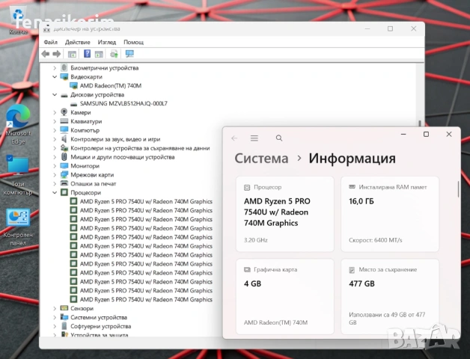Expand the Мрежови карти node
470x359 pixels.
click(x=55, y=175)
